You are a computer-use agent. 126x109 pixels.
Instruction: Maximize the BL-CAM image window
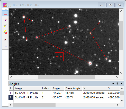coord(110,5)
